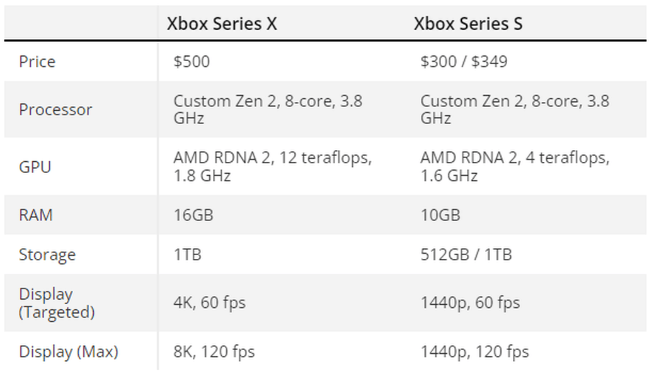The image size is (654, 386).
Task: Select the 1440p, 120 fps cell
Action: coord(474,352)
